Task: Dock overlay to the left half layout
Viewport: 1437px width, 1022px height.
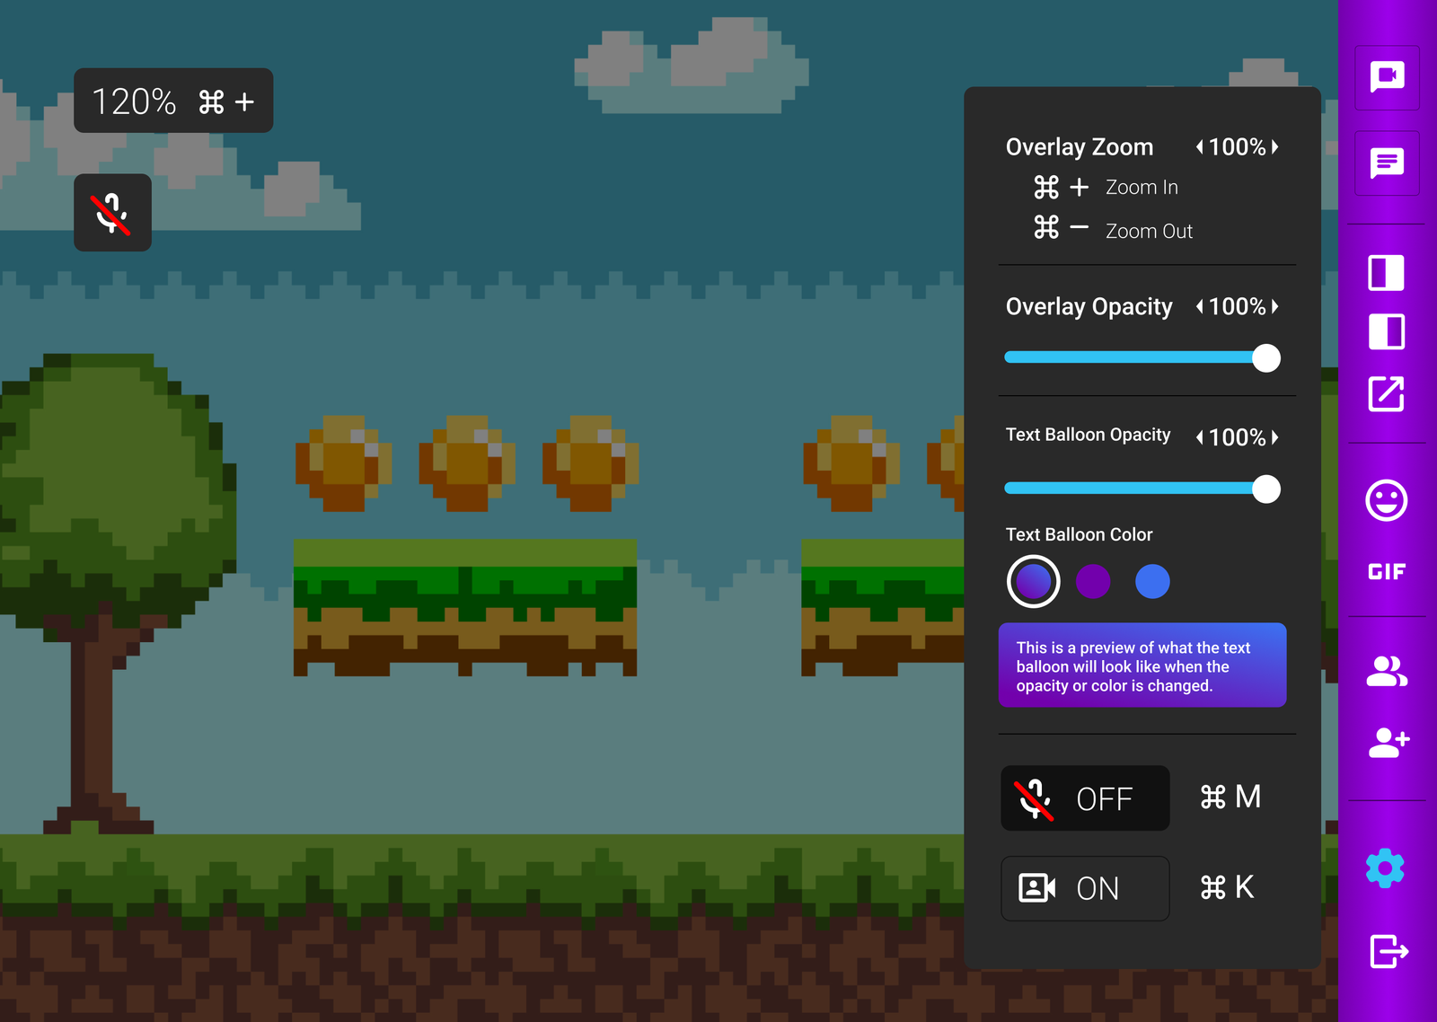Action: coord(1386,273)
